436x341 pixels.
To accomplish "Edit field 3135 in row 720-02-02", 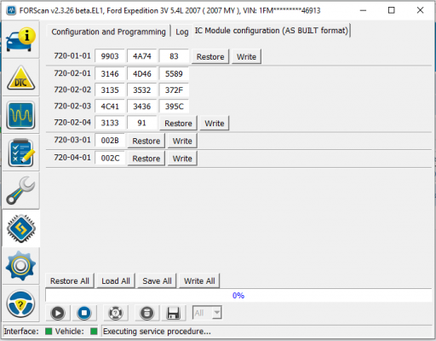I will (110, 90).
